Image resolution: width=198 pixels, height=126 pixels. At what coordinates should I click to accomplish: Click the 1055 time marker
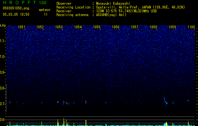97,27
